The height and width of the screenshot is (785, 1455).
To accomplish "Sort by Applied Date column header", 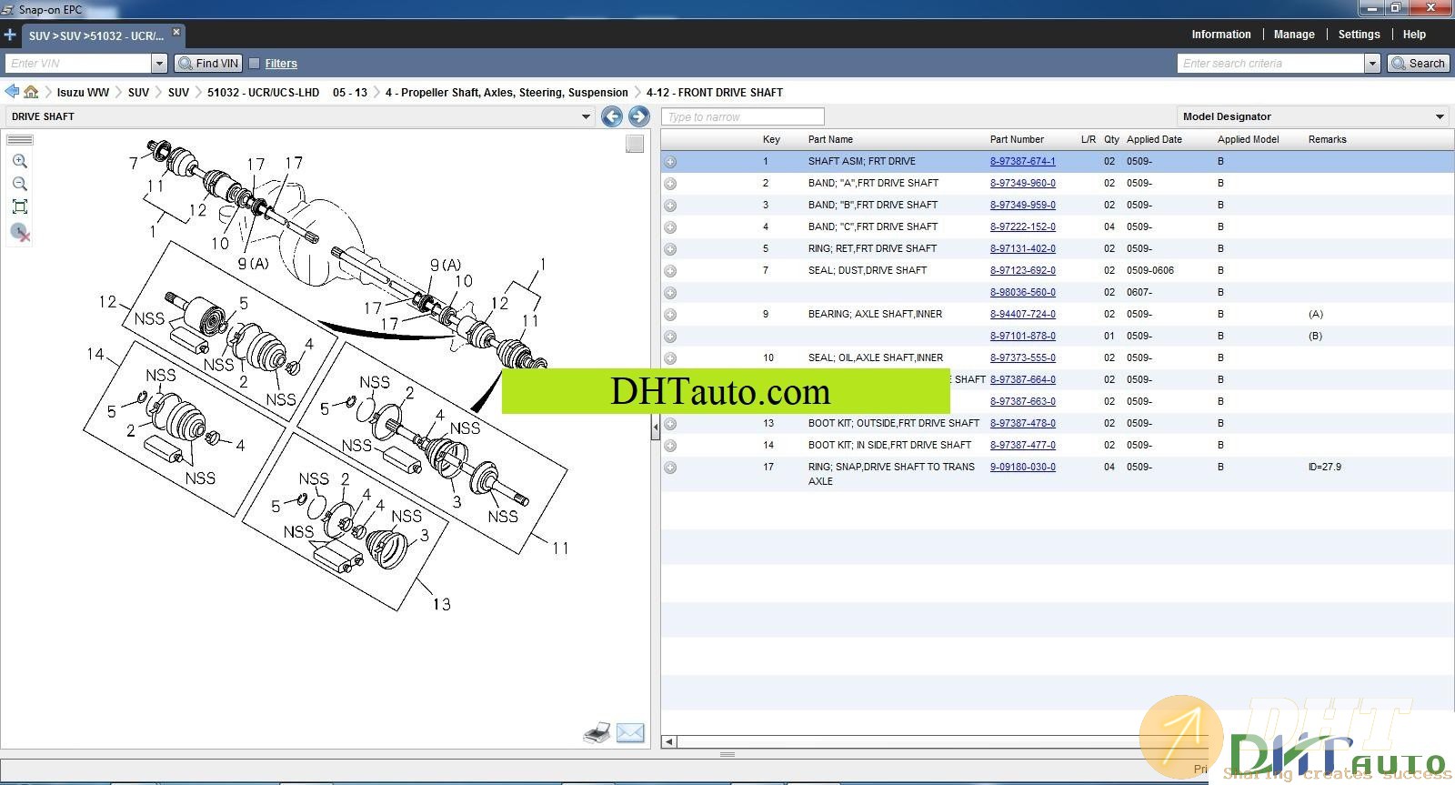I will click(1154, 139).
